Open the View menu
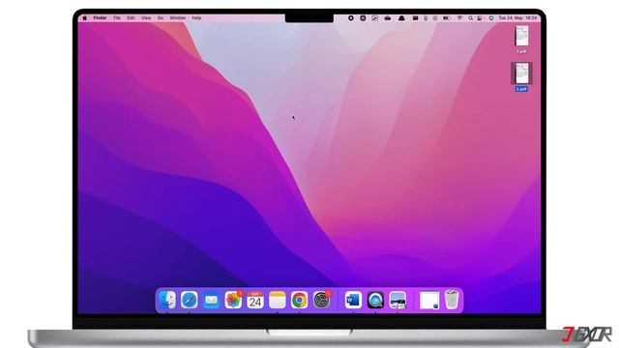This screenshot has height=348, width=619. pos(146,18)
